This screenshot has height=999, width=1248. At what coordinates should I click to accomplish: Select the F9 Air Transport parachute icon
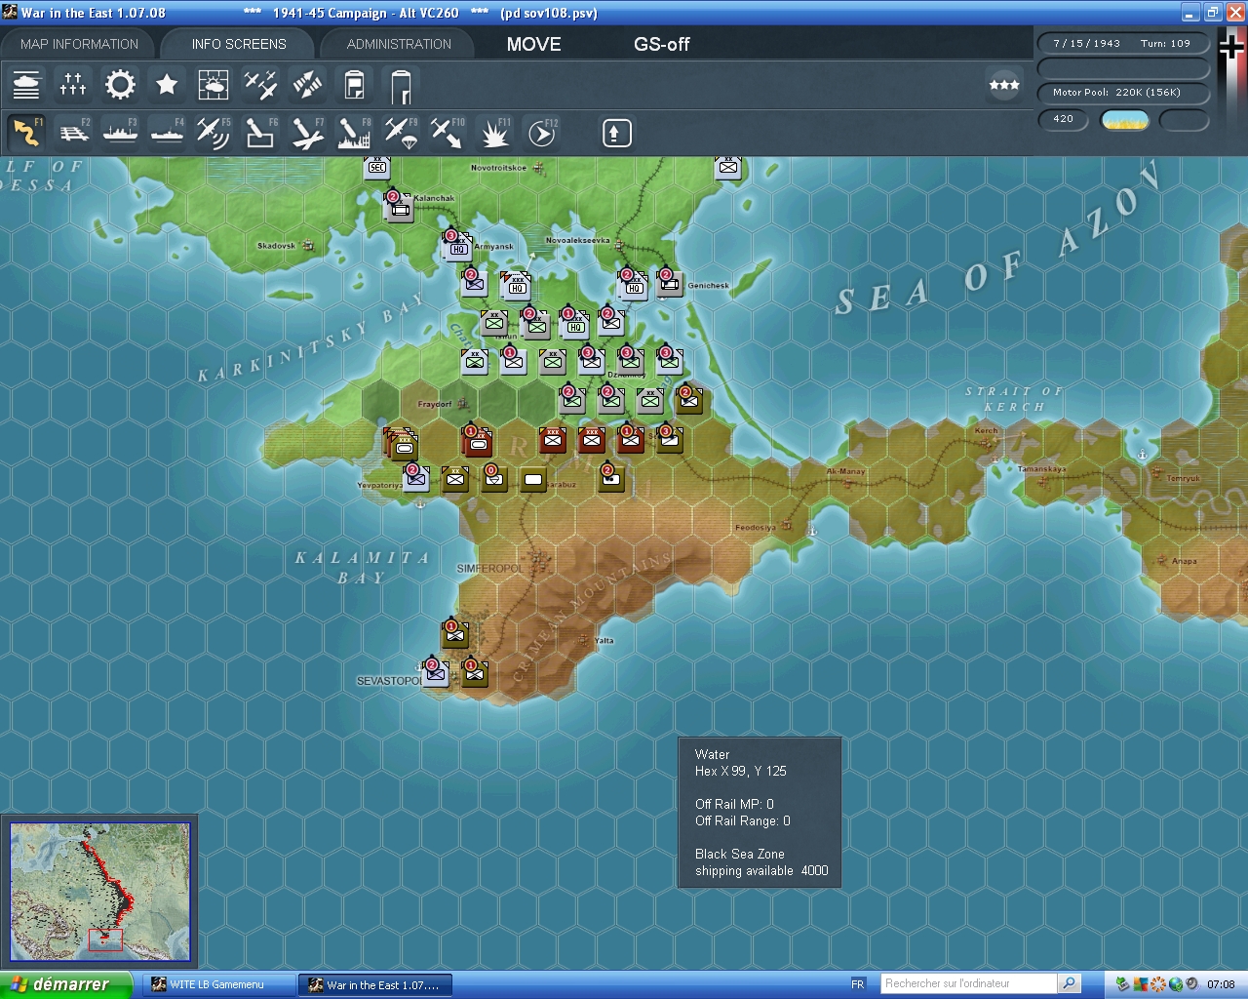tap(401, 132)
